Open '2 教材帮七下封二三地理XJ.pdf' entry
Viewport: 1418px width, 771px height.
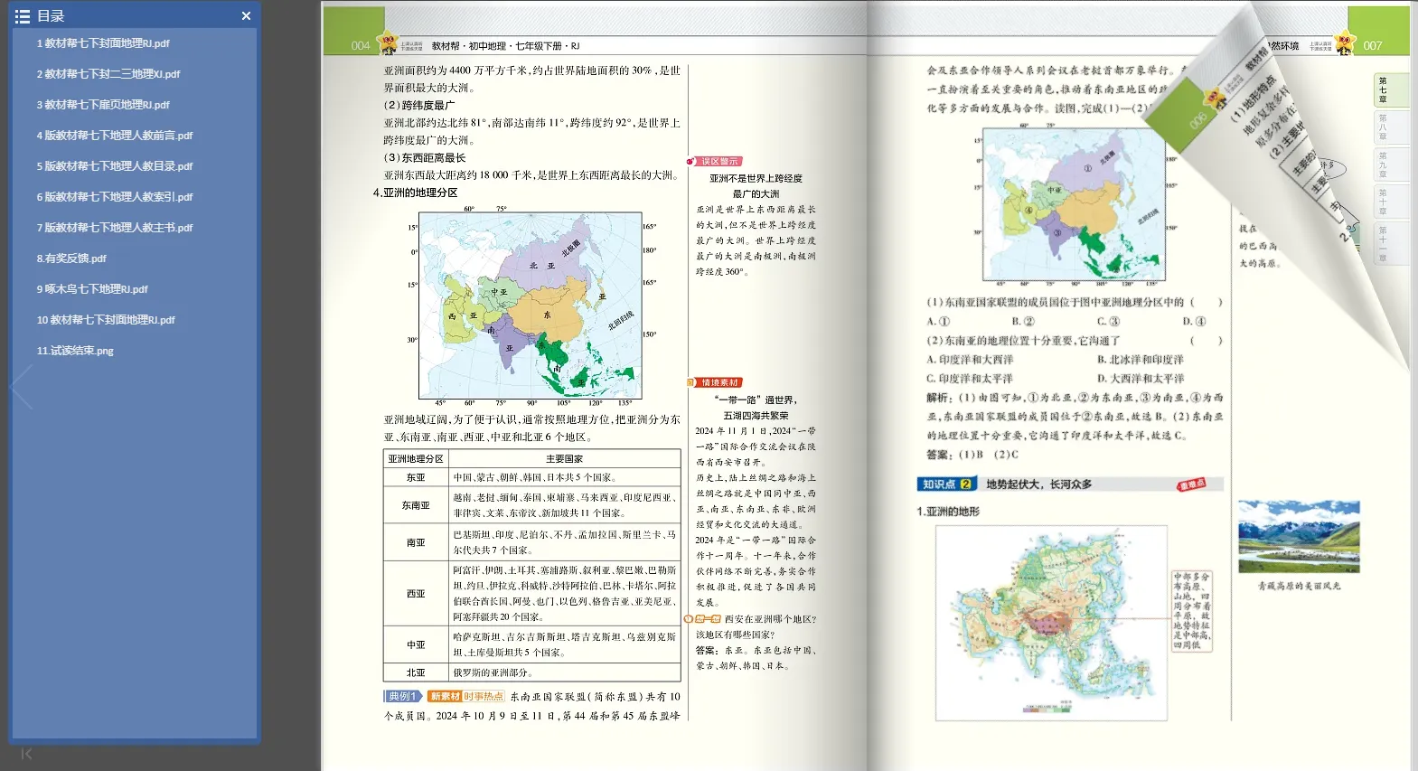tap(108, 74)
